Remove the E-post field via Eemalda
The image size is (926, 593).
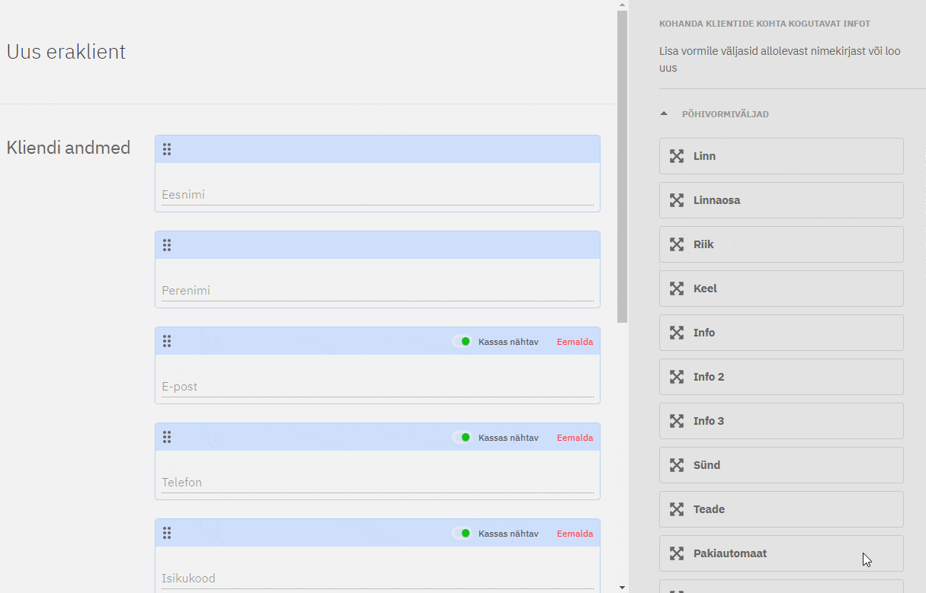click(x=575, y=342)
